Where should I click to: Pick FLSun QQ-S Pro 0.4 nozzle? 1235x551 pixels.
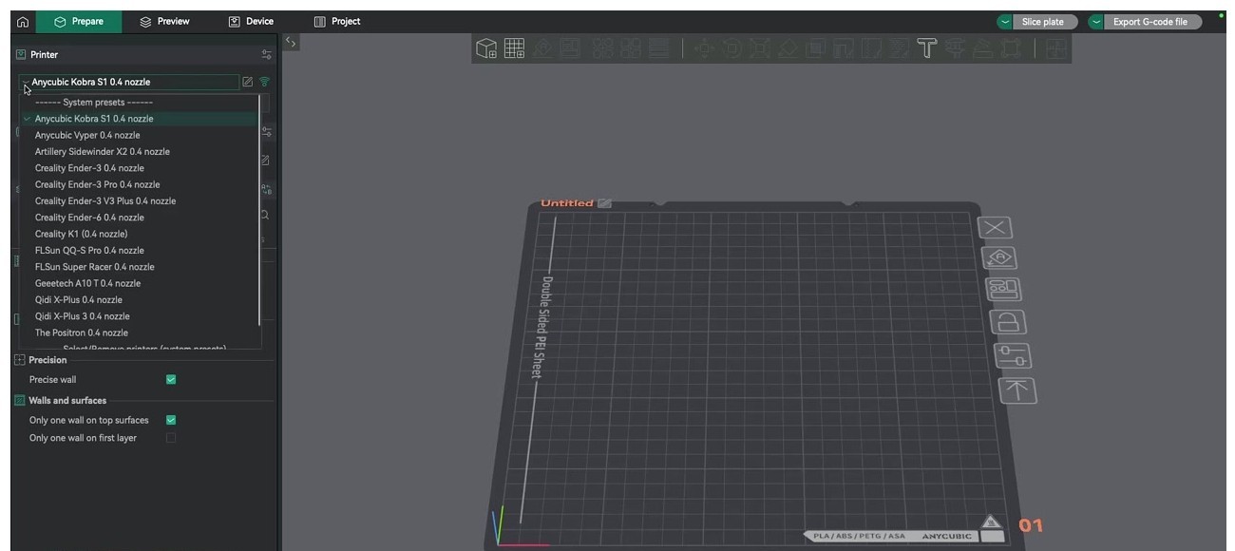point(139,251)
